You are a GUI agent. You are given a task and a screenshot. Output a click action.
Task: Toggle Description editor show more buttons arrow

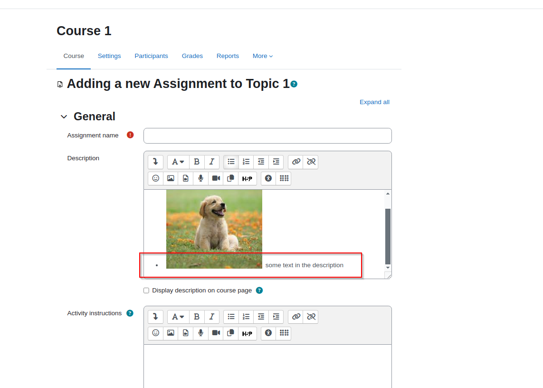coord(155,162)
